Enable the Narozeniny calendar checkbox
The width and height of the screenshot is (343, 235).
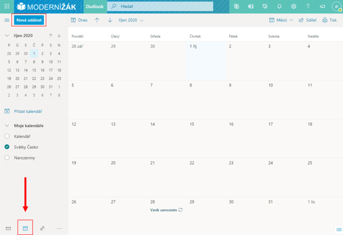(7, 158)
